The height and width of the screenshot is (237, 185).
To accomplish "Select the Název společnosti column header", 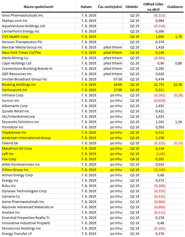I will pos(38,7).
